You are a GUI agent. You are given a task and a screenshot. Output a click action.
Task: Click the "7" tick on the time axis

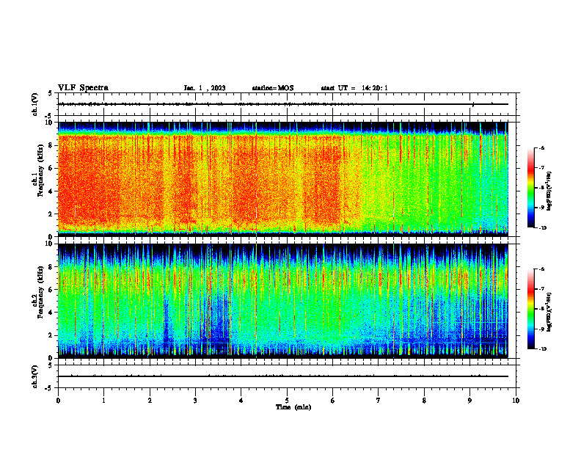(x=379, y=401)
